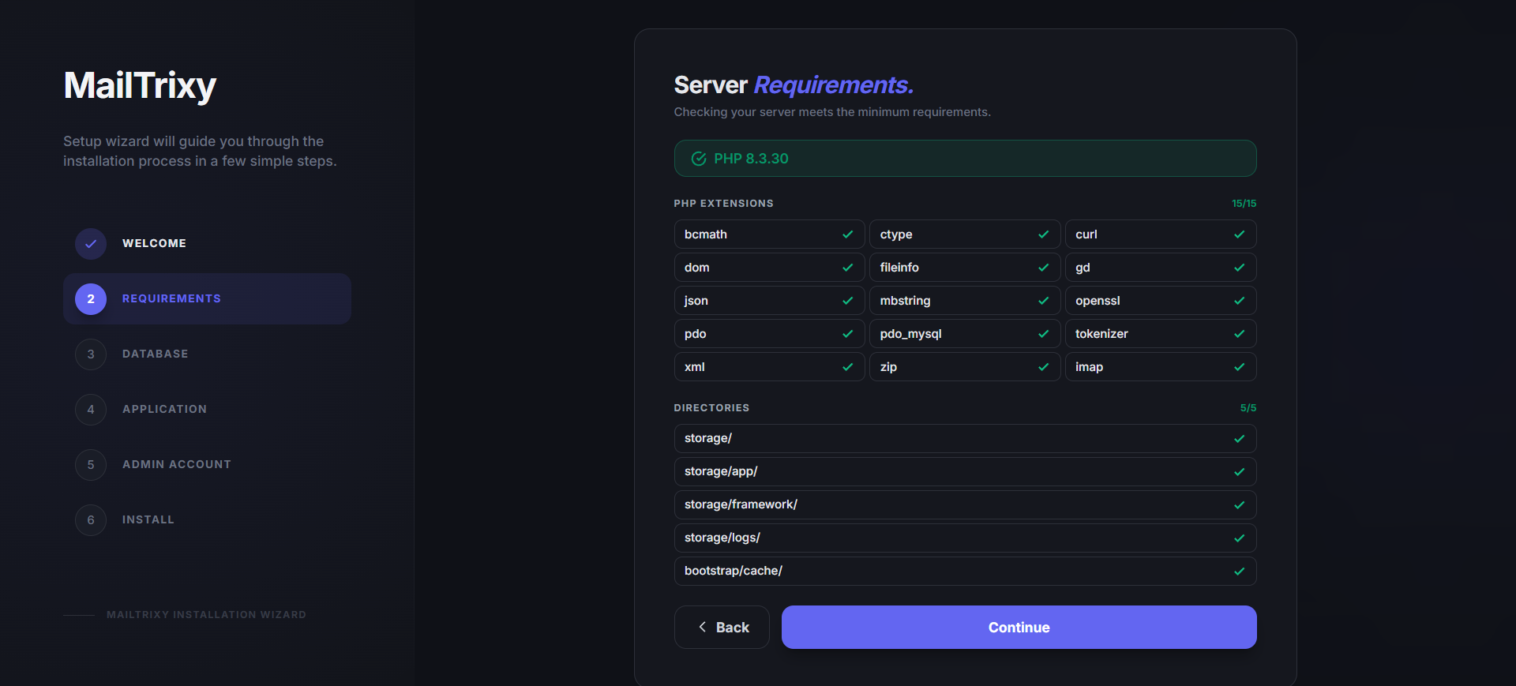This screenshot has width=1516, height=686.
Task: Click the checkmark next to gd
Action: (1240, 268)
